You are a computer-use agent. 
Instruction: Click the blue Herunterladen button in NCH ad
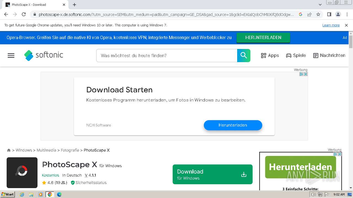point(233,125)
